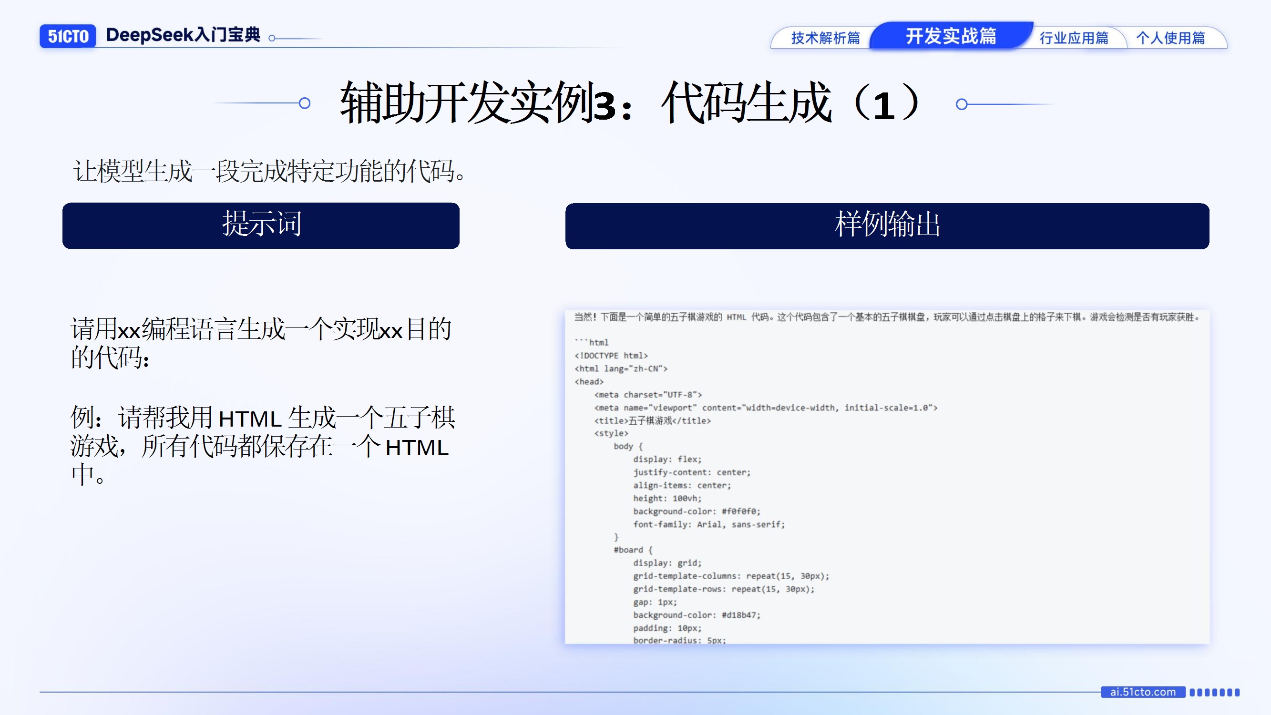Click the #board CSS selector line
Screen dimensions: 1271x715
click(x=633, y=550)
